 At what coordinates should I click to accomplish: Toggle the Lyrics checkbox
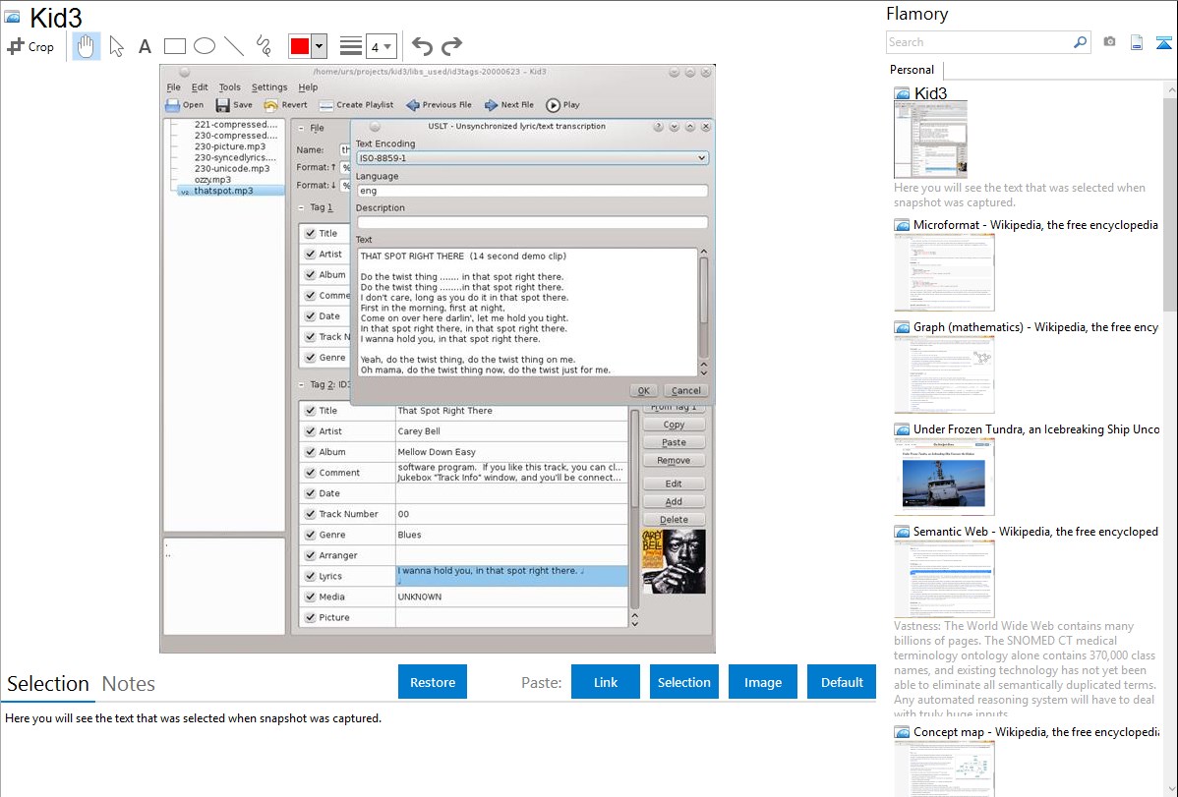pyautogui.click(x=310, y=576)
